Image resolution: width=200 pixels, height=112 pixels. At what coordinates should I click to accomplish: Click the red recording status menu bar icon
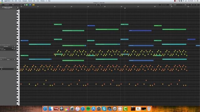175,1
